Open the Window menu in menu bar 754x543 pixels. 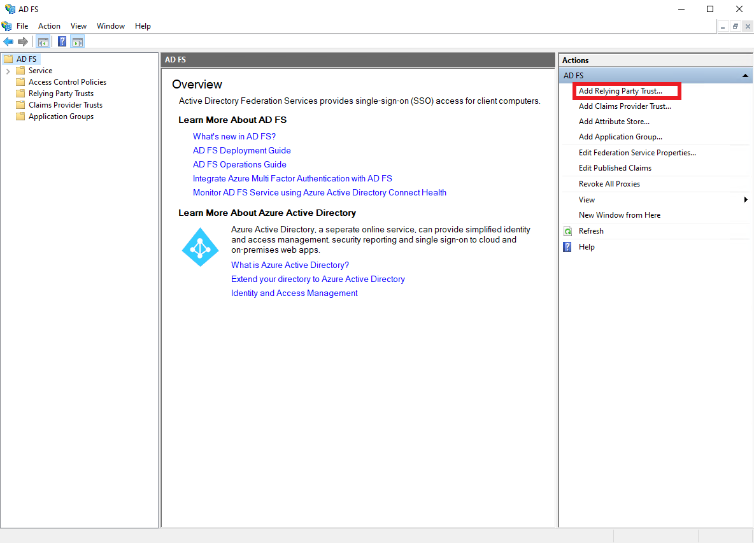(111, 26)
